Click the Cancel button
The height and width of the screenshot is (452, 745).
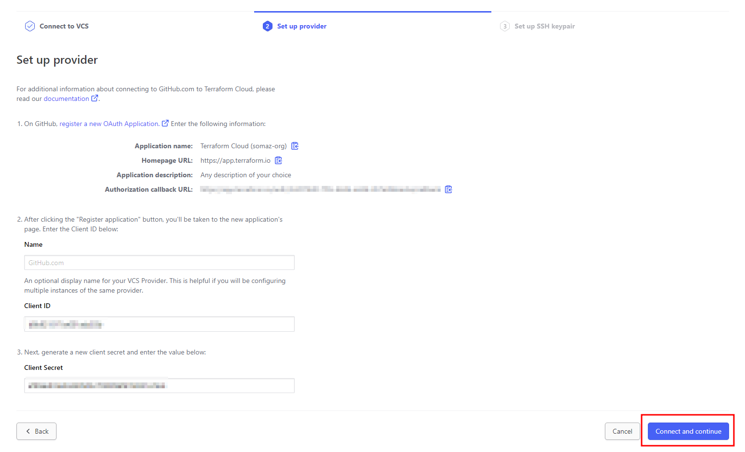point(622,431)
